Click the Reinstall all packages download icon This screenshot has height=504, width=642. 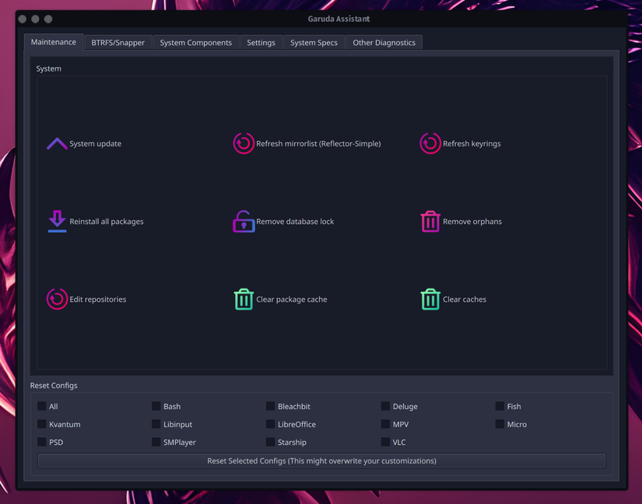coord(57,222)
